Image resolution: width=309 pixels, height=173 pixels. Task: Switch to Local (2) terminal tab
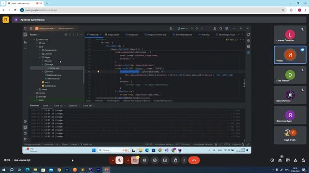pyautogui.click(x=58, y=106)
